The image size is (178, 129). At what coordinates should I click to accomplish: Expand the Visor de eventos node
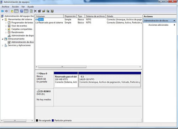pyautogui.click(x=6, y=26)
